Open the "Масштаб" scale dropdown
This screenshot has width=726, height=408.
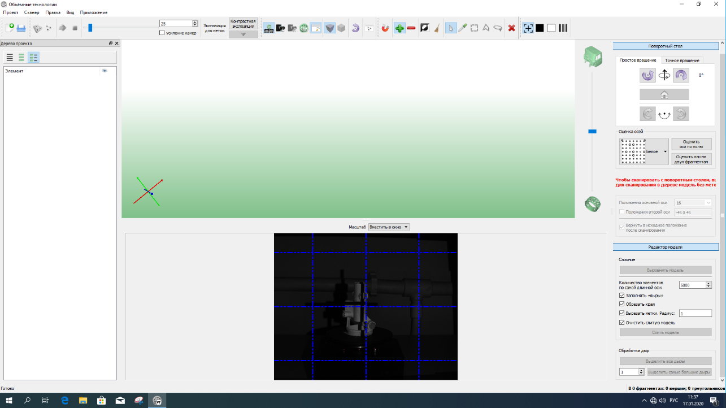(389, 227)
